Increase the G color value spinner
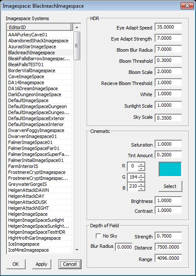Screen dimensions: 196x276 pyautogui.click(x=141, y=175)
